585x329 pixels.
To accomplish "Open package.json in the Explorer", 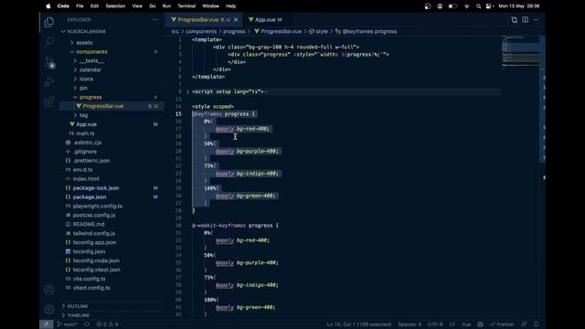I will [90, 197].
